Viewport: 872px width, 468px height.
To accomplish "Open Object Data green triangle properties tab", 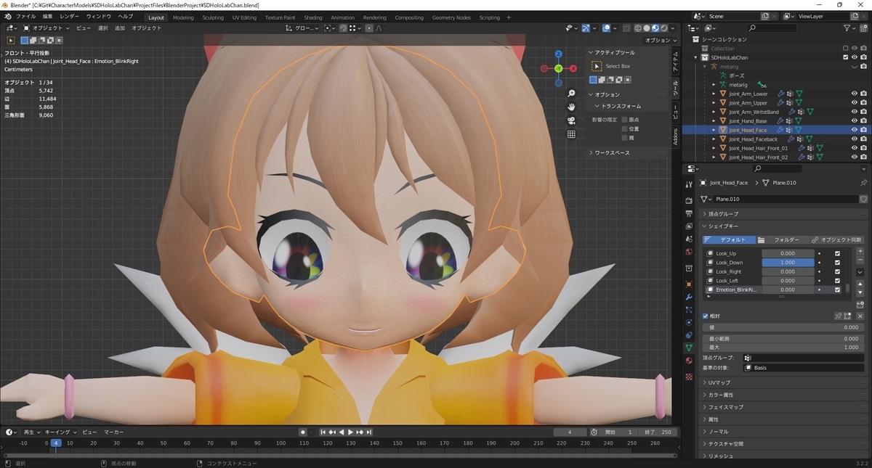I will pos(689,348).
